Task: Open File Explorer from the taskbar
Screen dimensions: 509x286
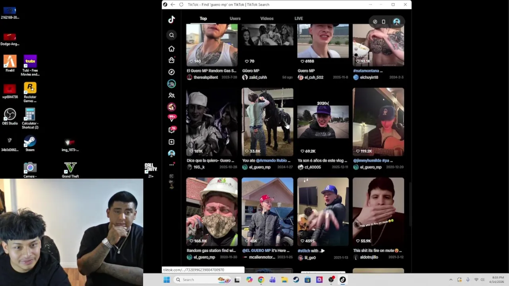Action: (x=284, y=280)
